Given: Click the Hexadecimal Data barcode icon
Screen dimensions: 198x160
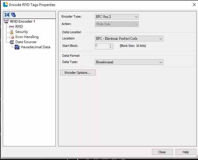Looking at the screenshot, I should [17, 47].
